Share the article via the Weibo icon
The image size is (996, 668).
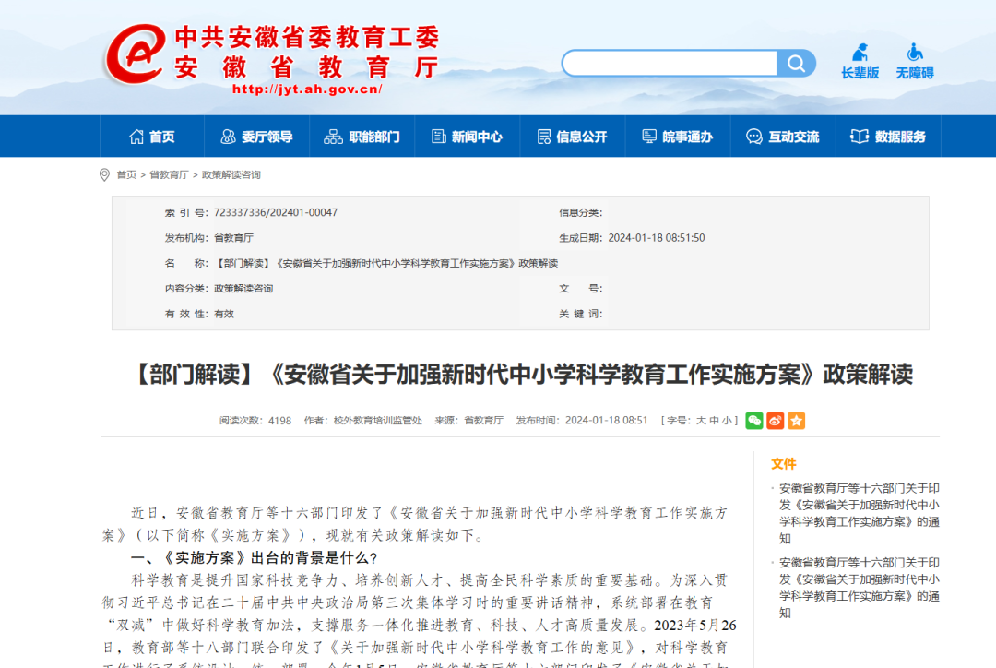pos(776,420)
